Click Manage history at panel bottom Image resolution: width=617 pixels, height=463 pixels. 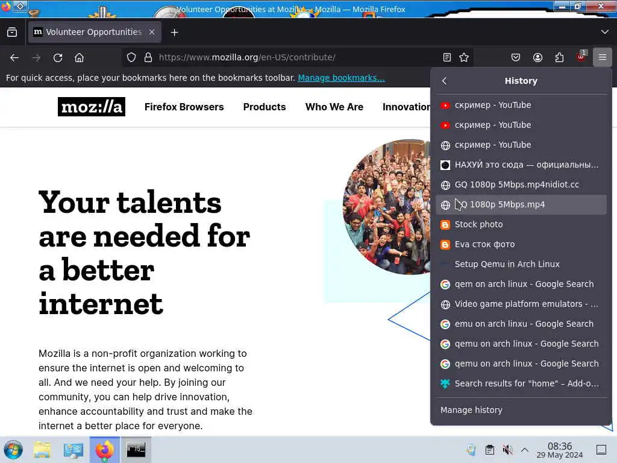coord(521,410)
